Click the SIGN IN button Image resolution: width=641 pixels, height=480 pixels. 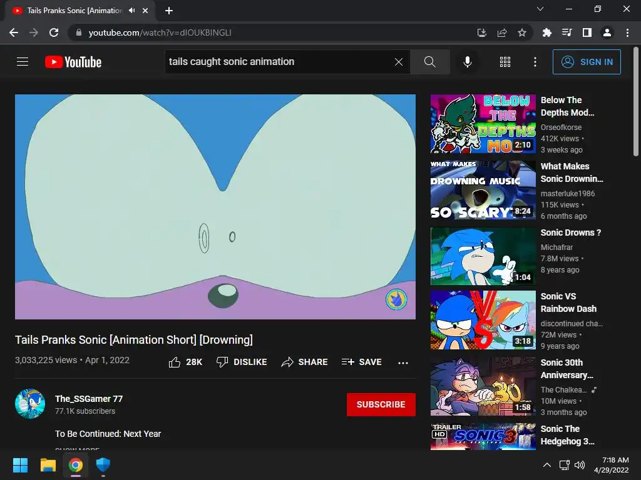(x=587, y=62)
